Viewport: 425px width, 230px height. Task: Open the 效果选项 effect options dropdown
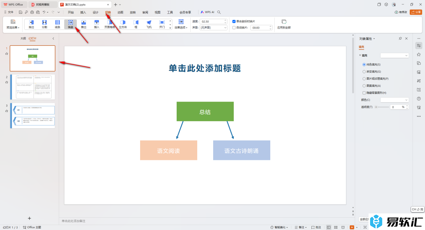click(x=181, y=24)
